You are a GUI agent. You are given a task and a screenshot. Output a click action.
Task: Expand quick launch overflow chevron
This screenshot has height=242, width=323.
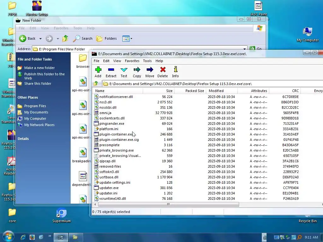pyautogui.click(x=50, y=236)
